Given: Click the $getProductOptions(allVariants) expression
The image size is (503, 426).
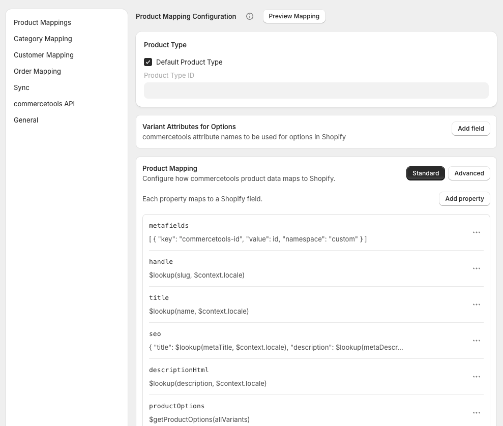Looking at the screenshot, I should (x=199, y=419).
